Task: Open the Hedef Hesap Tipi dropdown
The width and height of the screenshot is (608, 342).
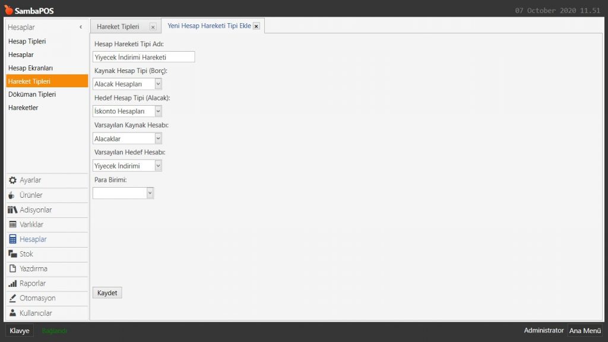Action: coord(158,111)
